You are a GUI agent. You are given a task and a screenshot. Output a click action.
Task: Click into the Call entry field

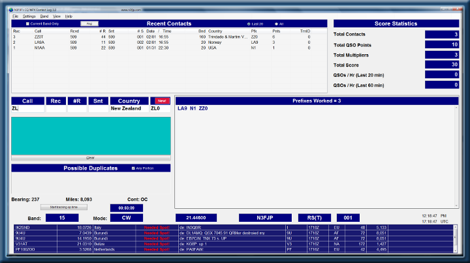pos(27,109)
